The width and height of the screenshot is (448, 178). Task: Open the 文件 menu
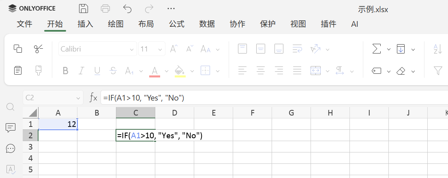[x=24, y=24]
